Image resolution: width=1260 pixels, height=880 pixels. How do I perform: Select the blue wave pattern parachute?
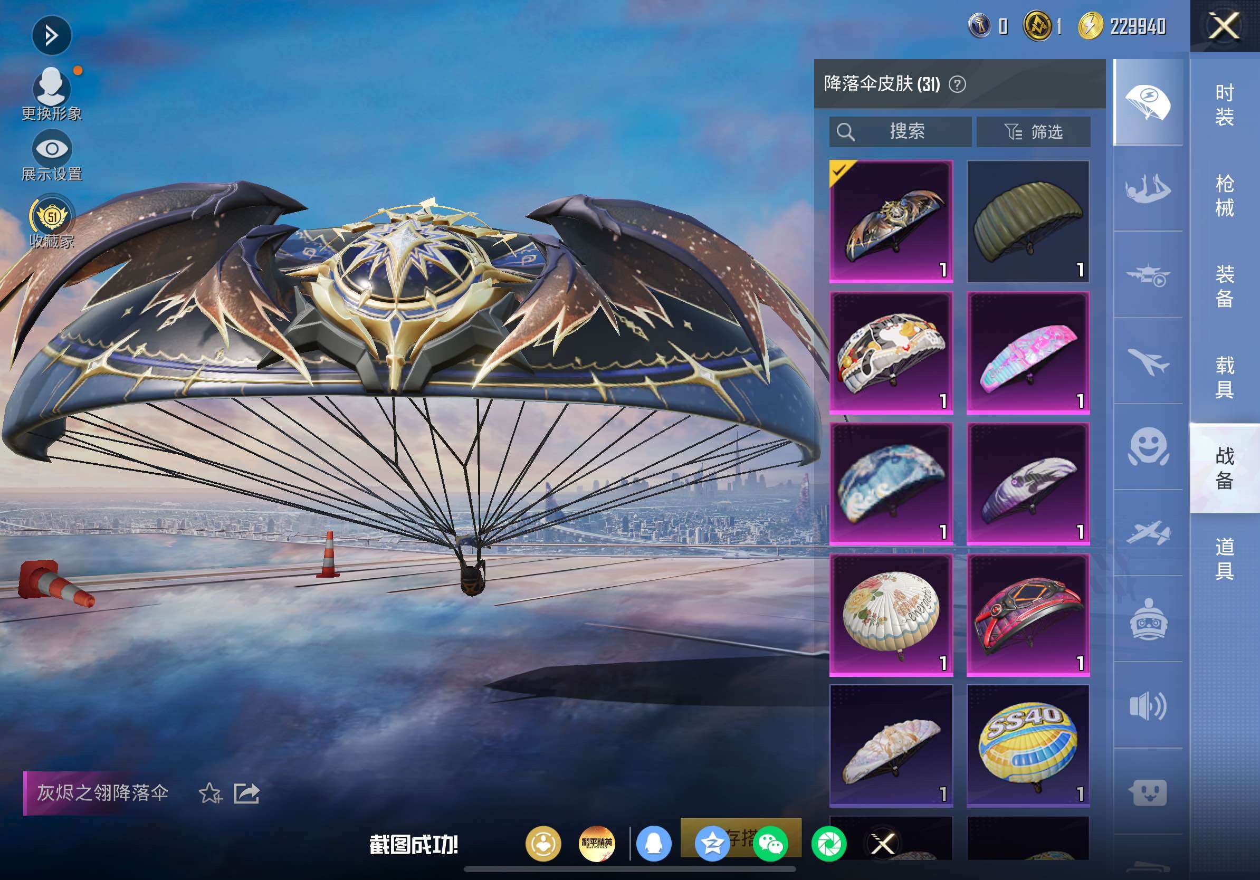point(891,484)
